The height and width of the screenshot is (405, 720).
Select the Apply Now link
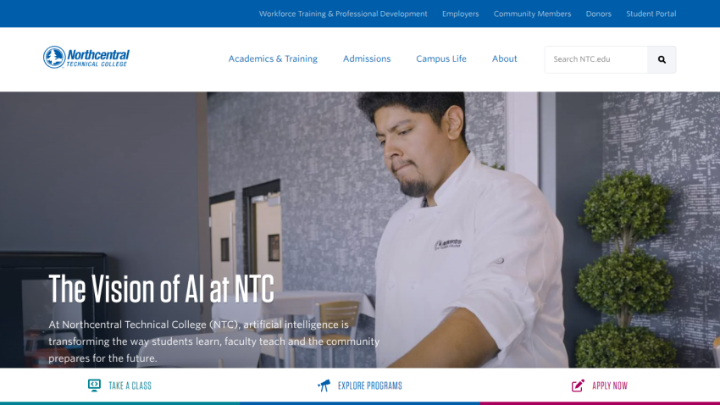(x=610, y=386)
